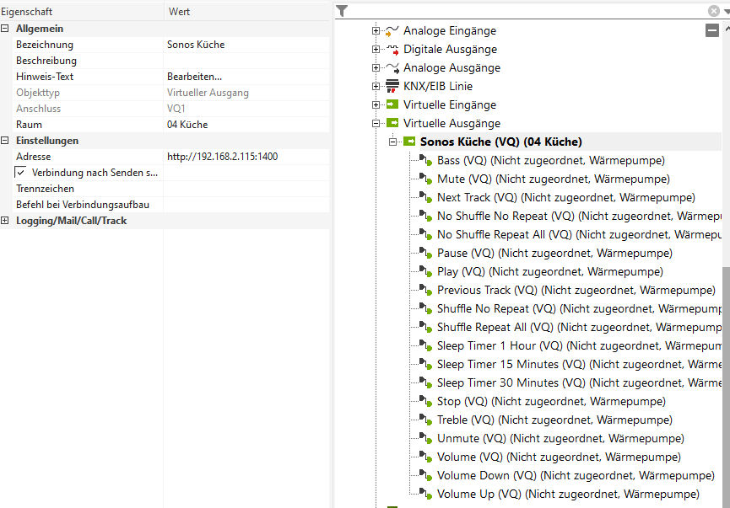The image size is (730, 508).
Task: Select Volume (VQ) tree item
Action: 559,457
